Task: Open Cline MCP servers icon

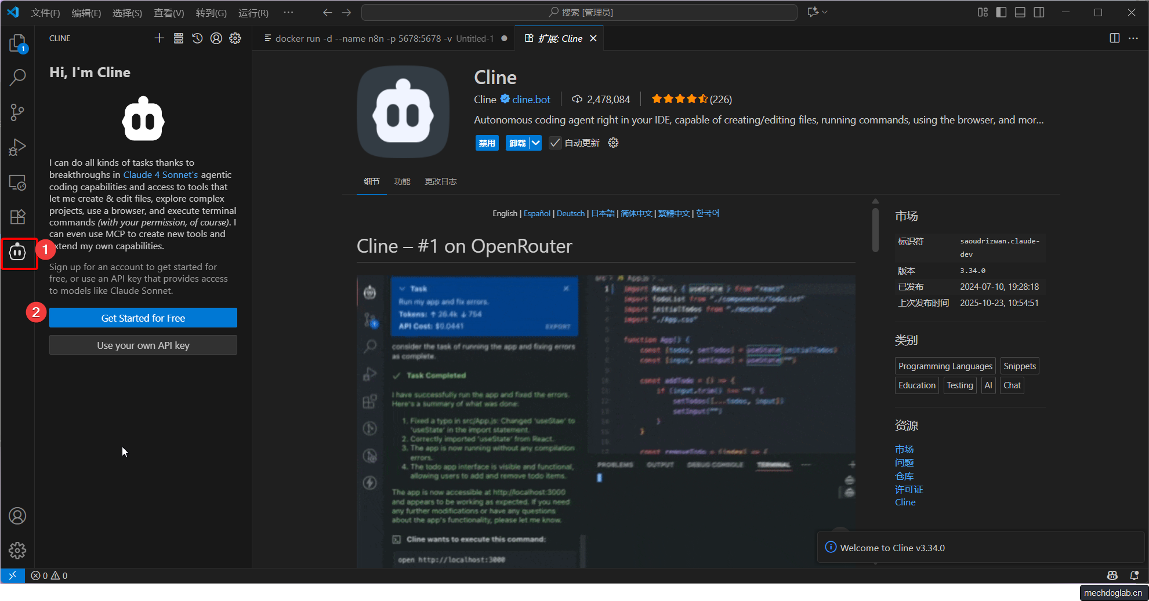Action: tap(179, 38)
